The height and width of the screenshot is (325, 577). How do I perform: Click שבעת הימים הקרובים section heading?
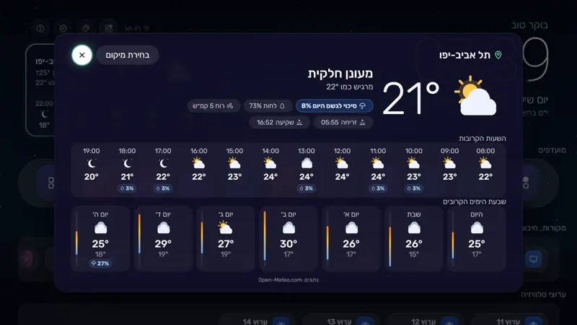click(474, 201)
